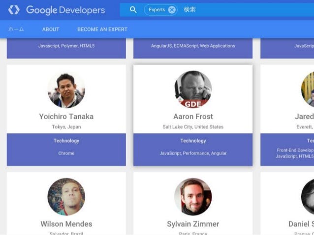Remove the Experts filter chip via X
Screen dimensions: 314x235
tap(172, 10)
